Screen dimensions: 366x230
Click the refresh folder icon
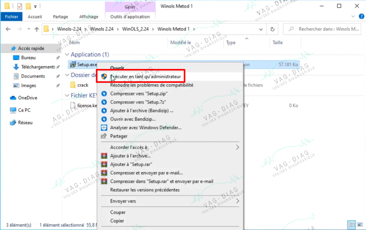point(272,29)
